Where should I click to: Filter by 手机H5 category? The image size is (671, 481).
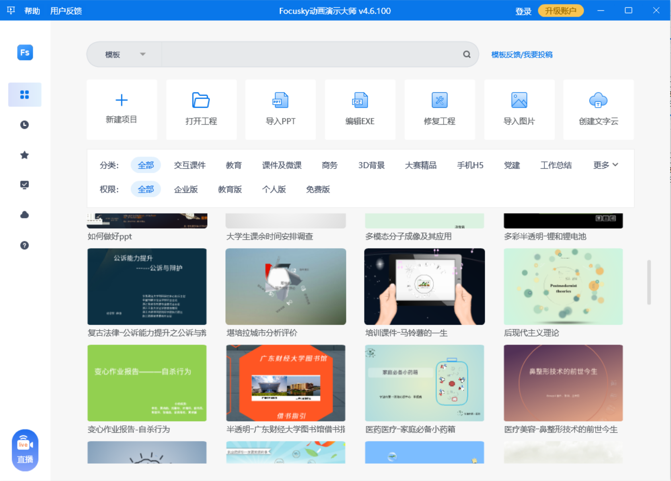pyautogui.click(x=470, y=165)
